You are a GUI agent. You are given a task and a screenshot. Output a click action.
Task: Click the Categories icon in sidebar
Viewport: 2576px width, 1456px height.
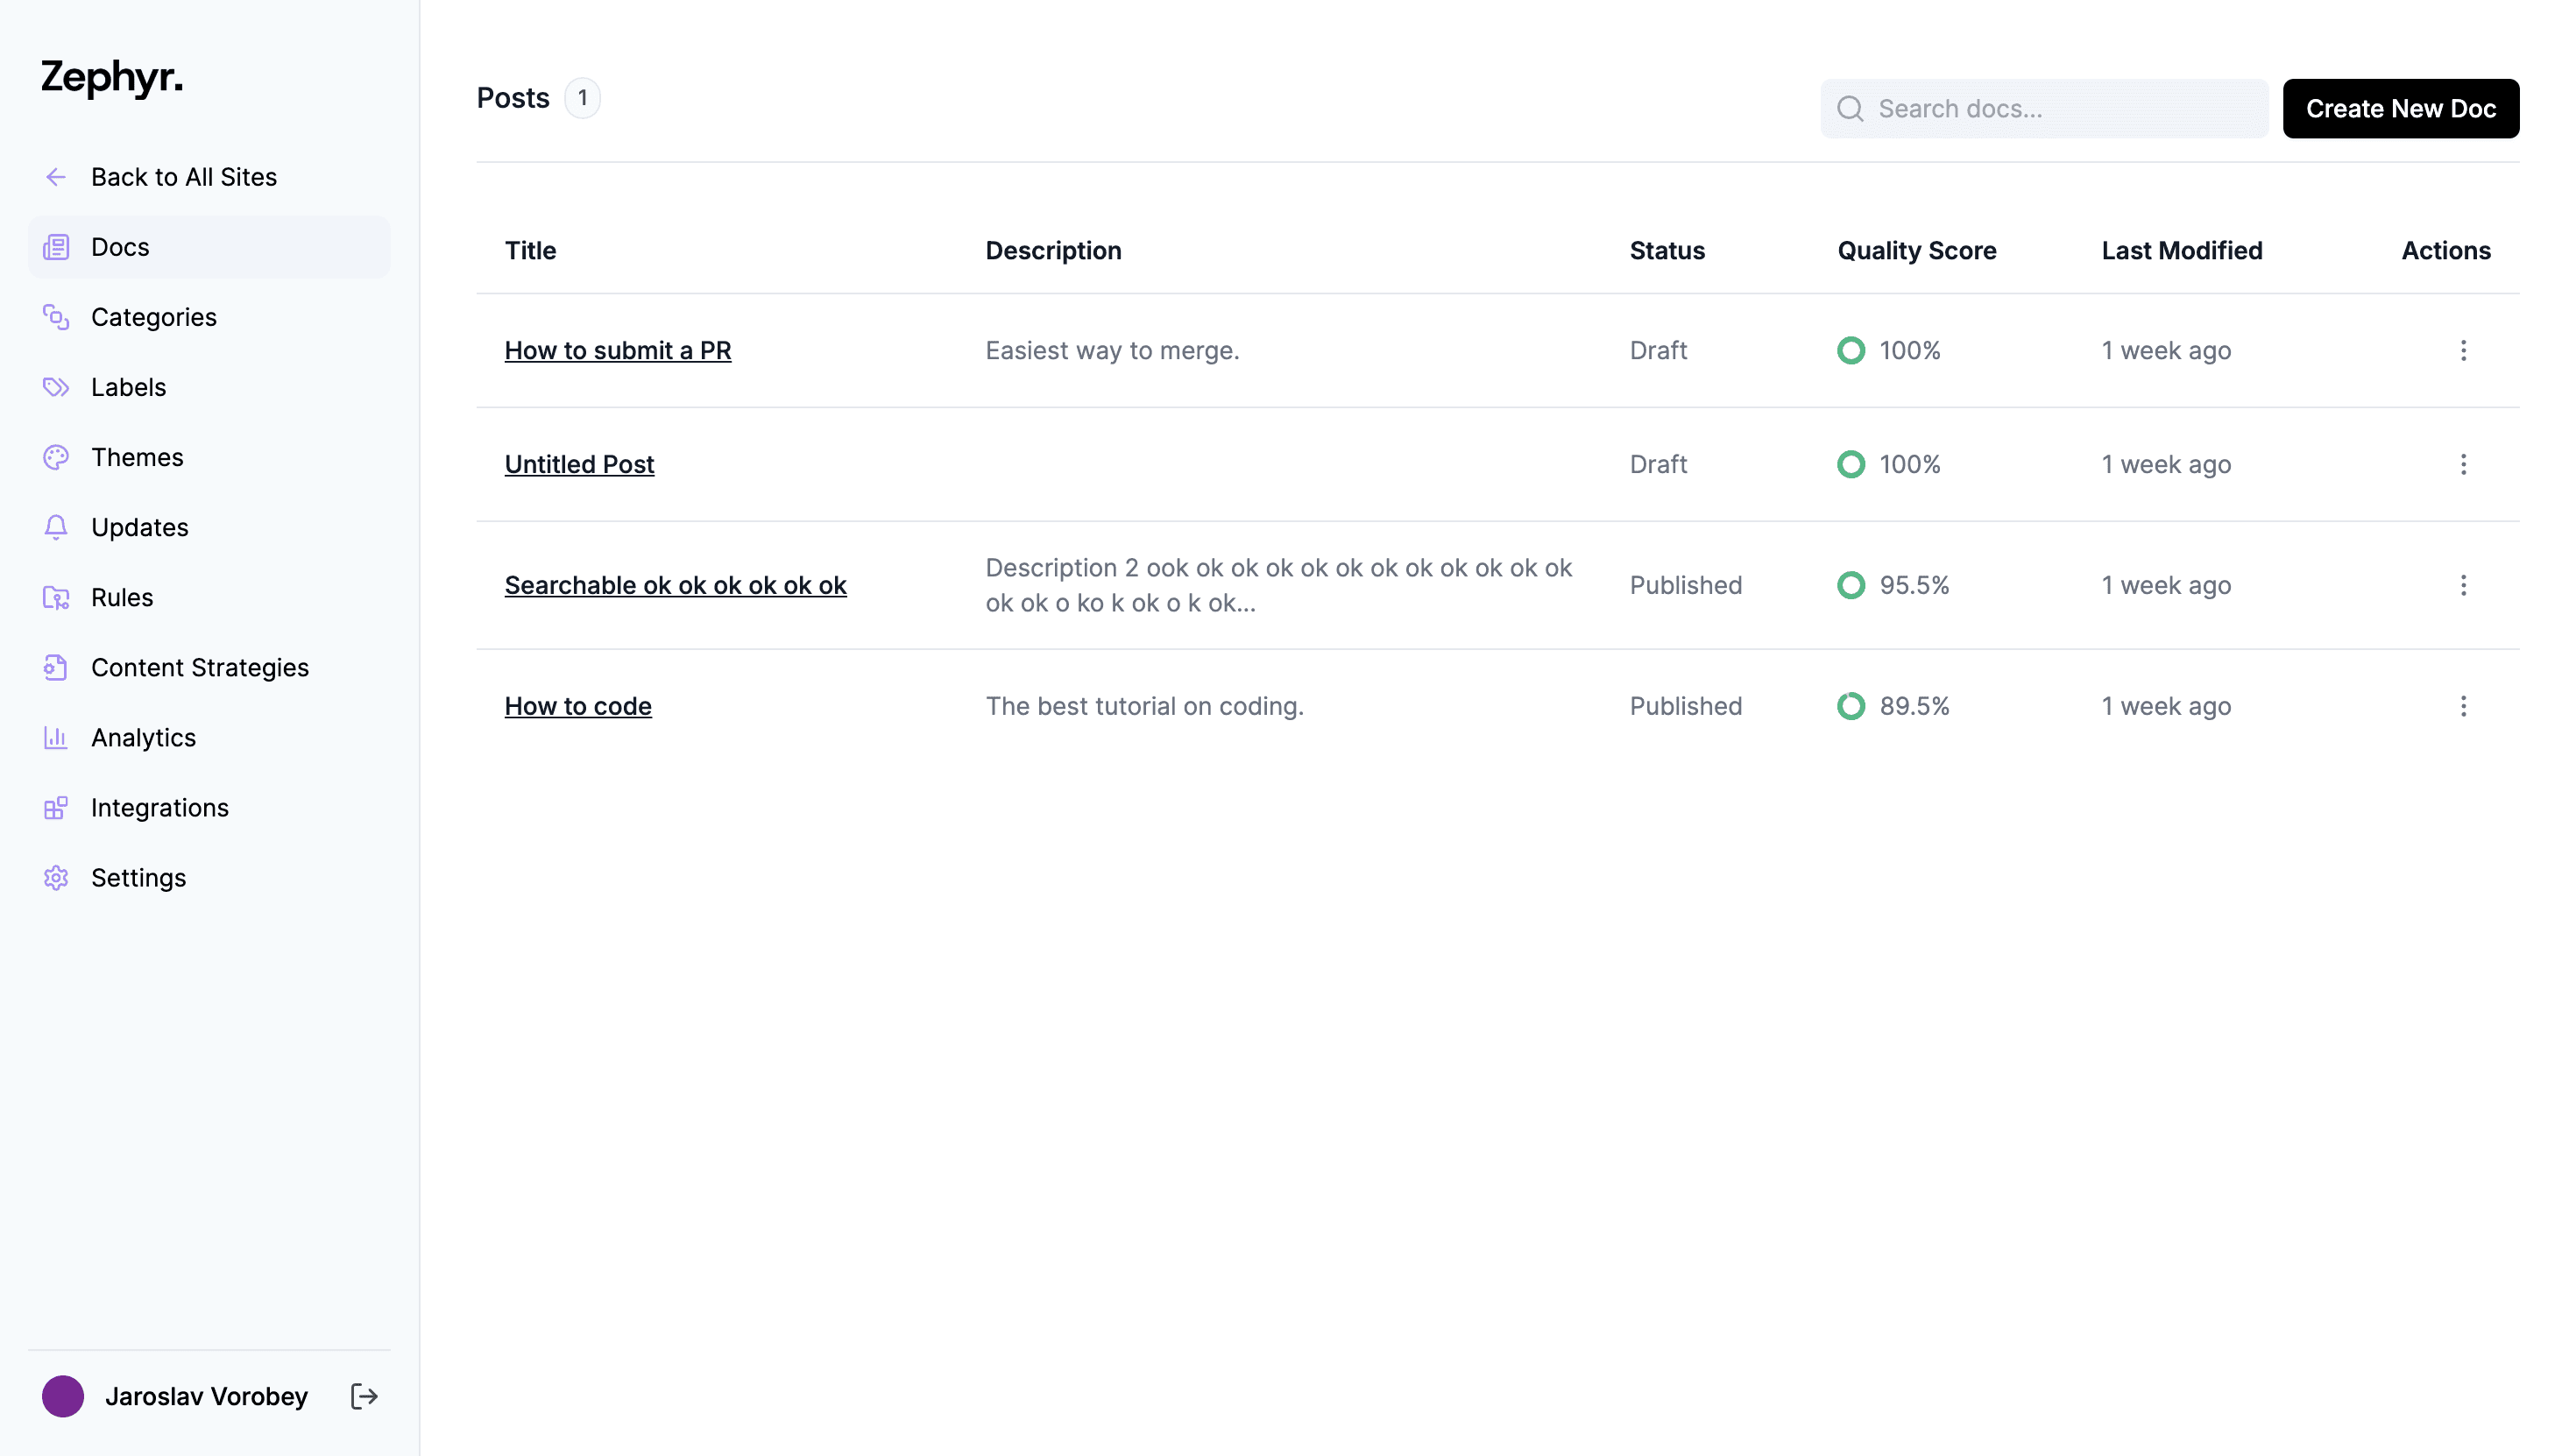[56, 317]
